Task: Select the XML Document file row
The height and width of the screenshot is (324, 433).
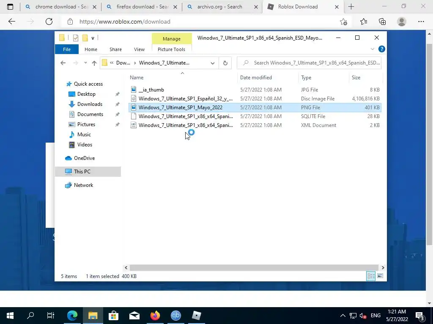Action: pos(255,125)
